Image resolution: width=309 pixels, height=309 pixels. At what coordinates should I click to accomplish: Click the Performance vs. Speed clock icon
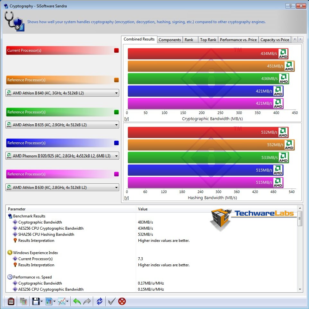pos(10,277)
